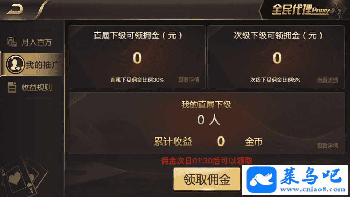Click the 我的直属下级 count of 0 人
The height and width of the screenshot is (197, 350).
tap(209, 120)
